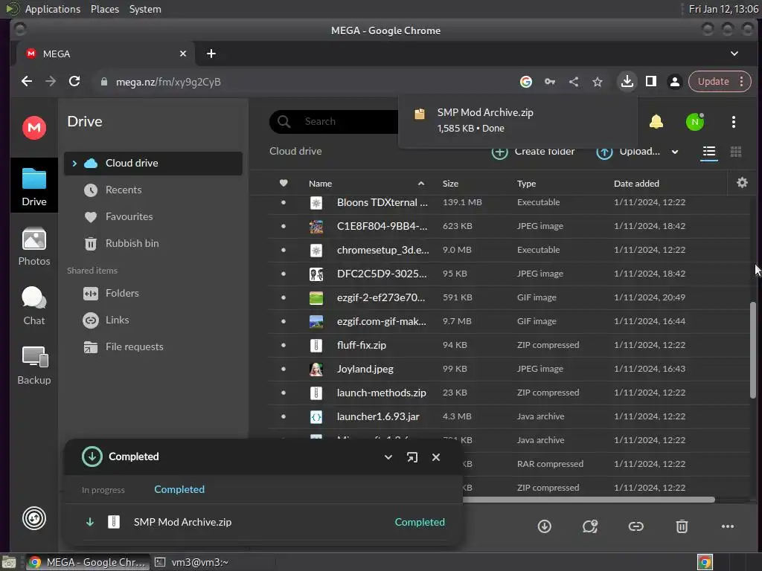This screenshot has width=762, height=571.
Task: Click the download icon in bottom toolbar
Action: (544, 526)
